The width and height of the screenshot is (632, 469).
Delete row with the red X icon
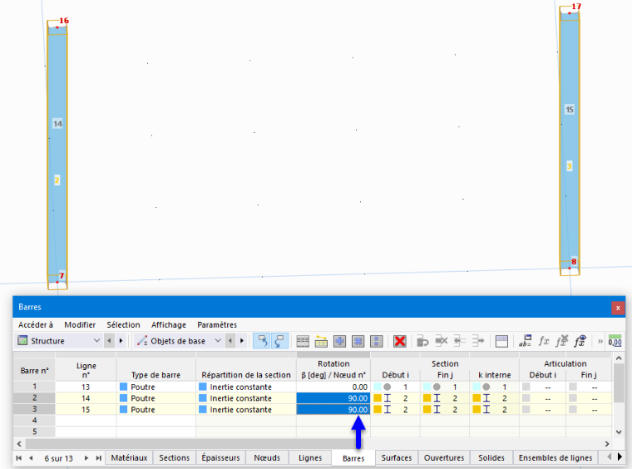pos(399,341)
